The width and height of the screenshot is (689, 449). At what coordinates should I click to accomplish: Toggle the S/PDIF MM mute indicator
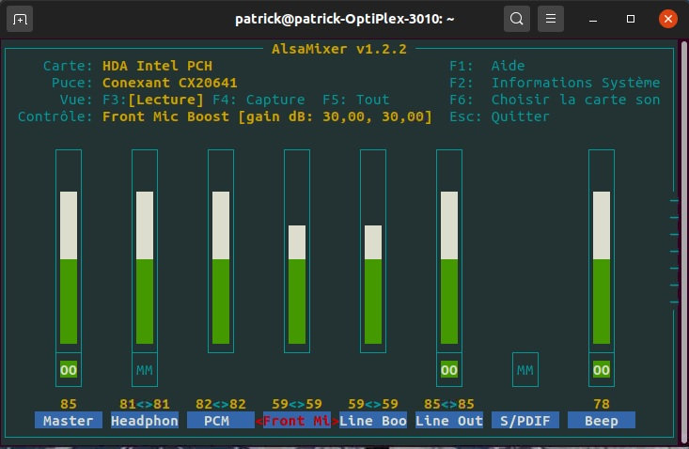(x=525, y=370)
